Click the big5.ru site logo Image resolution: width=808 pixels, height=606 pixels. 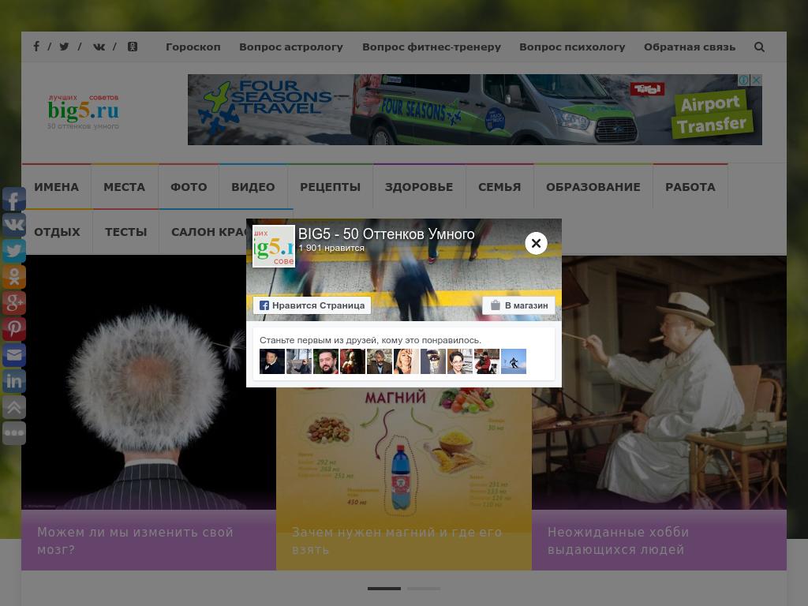click(83, 110)
